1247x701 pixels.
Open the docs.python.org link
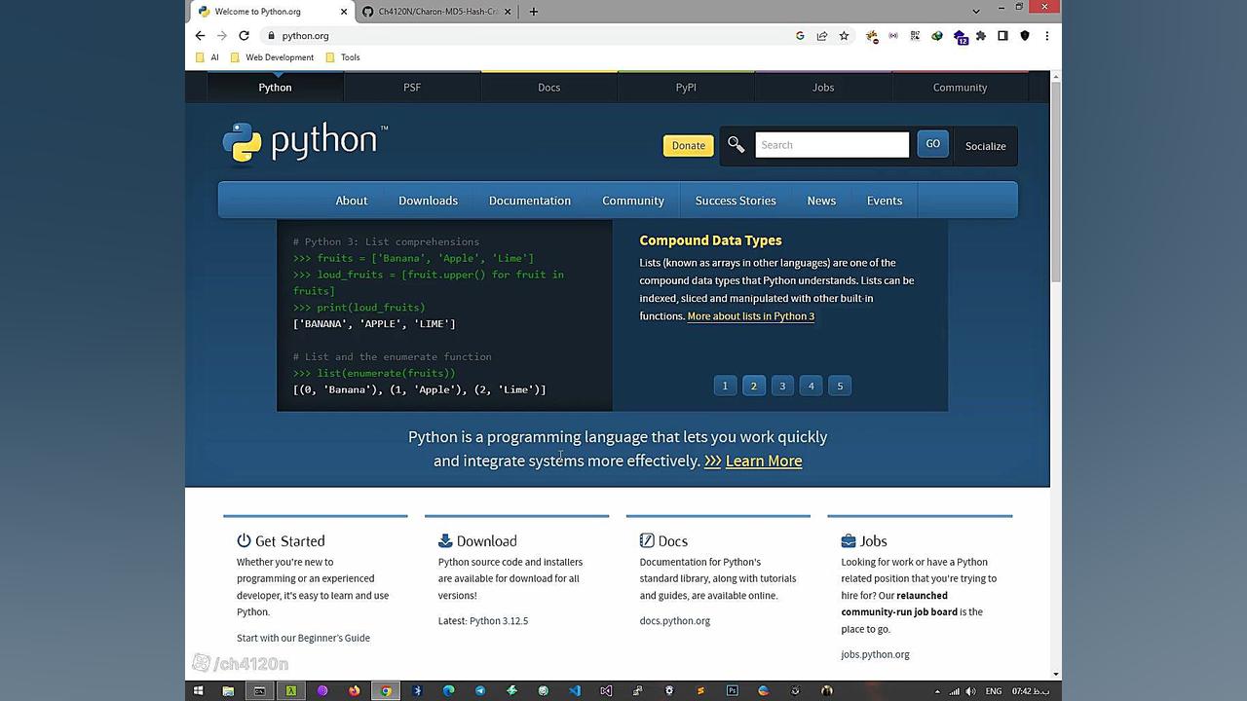click(675, 621)
